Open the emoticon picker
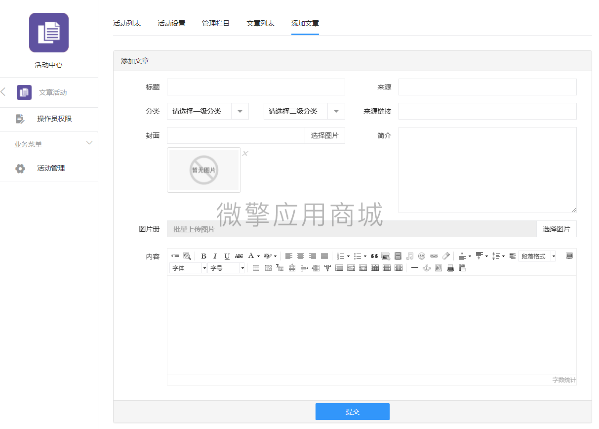 pyautogui.click(x=422, y=256)
